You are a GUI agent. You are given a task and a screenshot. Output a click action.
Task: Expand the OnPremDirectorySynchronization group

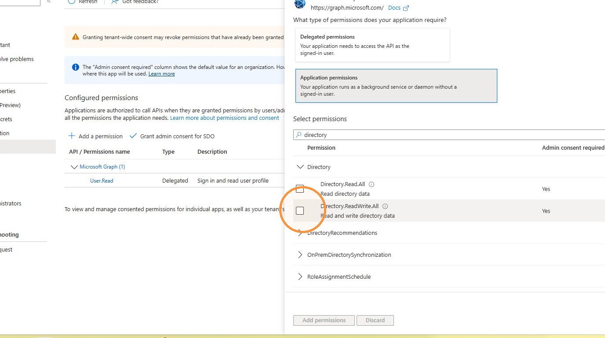click(x=300, y=255)
